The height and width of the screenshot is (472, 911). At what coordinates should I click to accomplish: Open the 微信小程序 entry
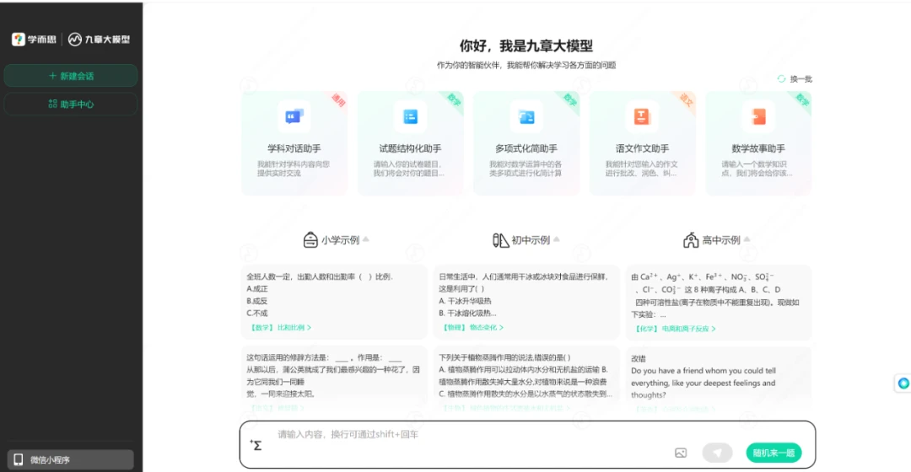[71, 459]
